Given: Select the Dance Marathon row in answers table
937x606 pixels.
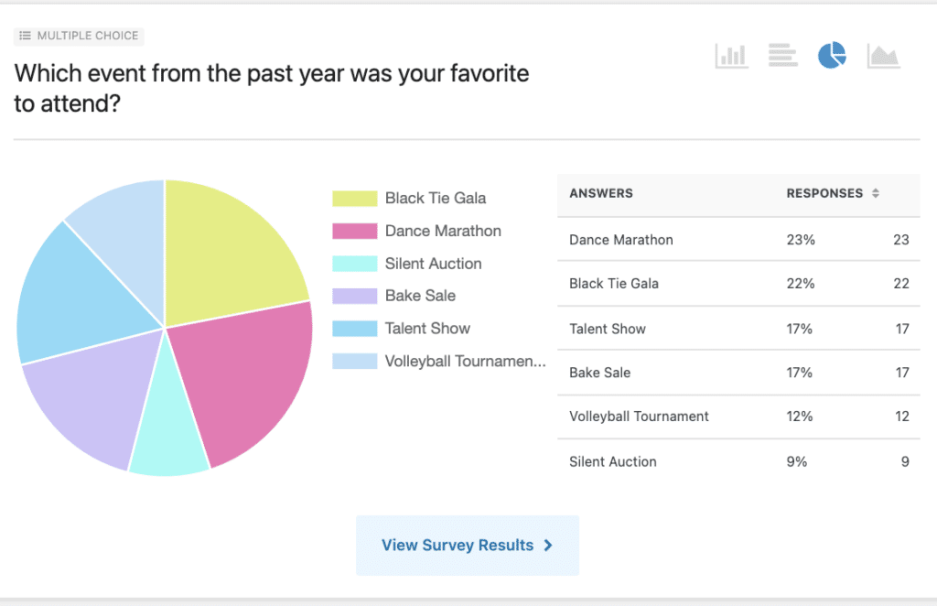Looking at the screenshot, I should (738, 240).
